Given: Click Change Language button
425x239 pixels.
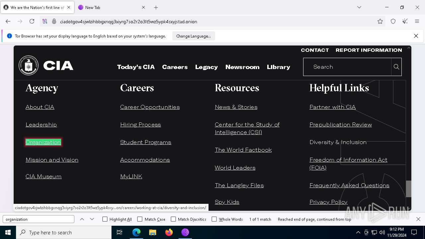Looking at the screenshot, I should [x=194, y=36].
